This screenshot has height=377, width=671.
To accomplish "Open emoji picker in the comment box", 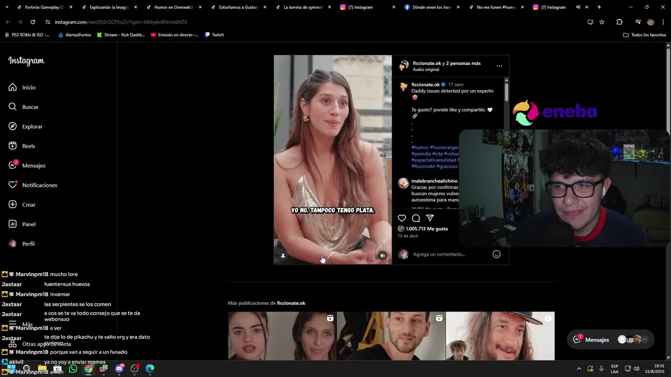I will pos(496,254).
